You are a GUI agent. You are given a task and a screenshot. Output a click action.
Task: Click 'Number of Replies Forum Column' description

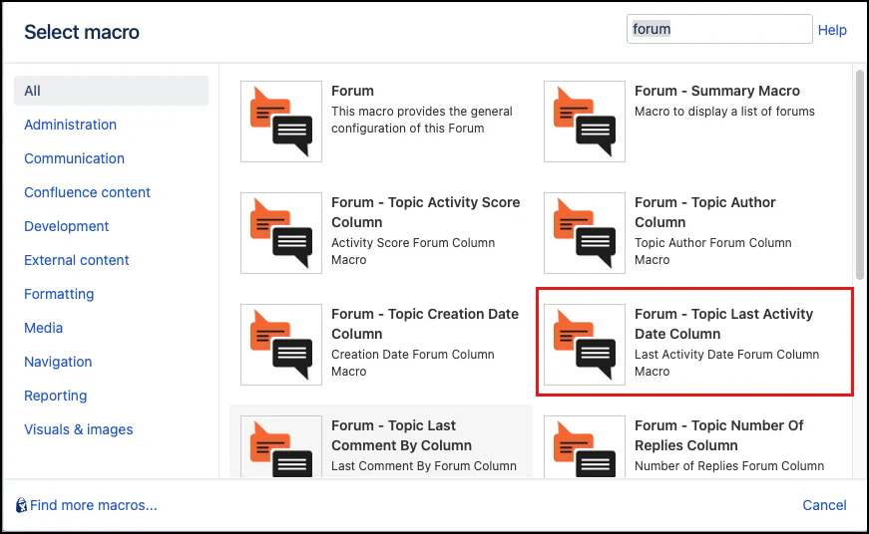click(x=729, y=466)
